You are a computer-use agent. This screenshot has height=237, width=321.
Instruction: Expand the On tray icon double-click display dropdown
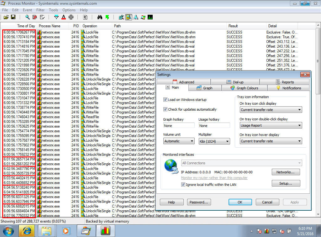tap(271, 125)
